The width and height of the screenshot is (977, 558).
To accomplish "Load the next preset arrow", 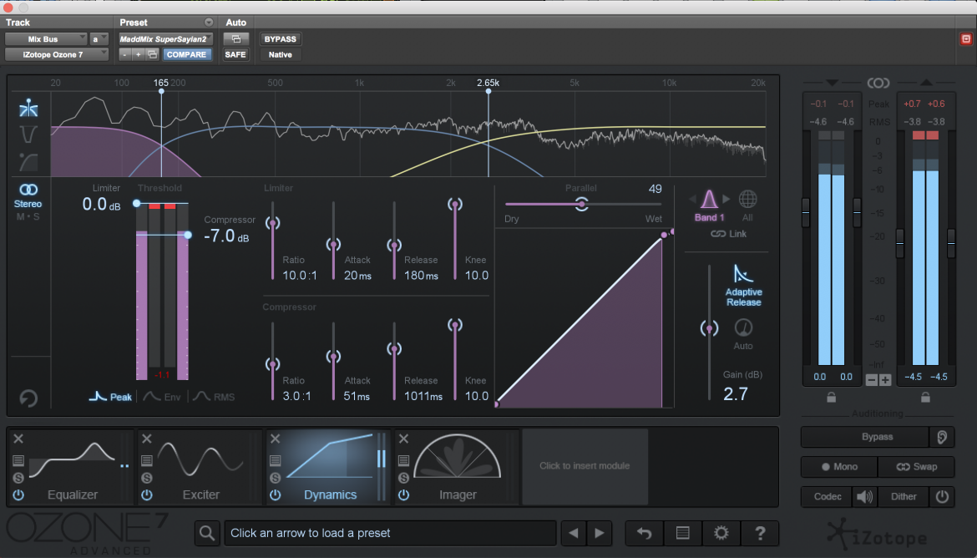I will 600,533.
